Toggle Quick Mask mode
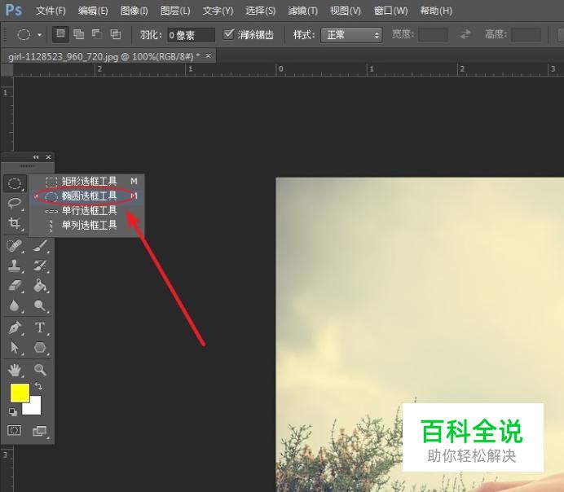The image size is (564, 492). (15, 430)
